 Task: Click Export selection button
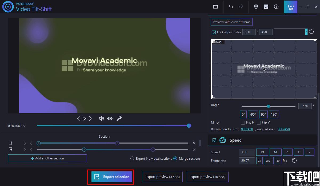coord(112,177)
